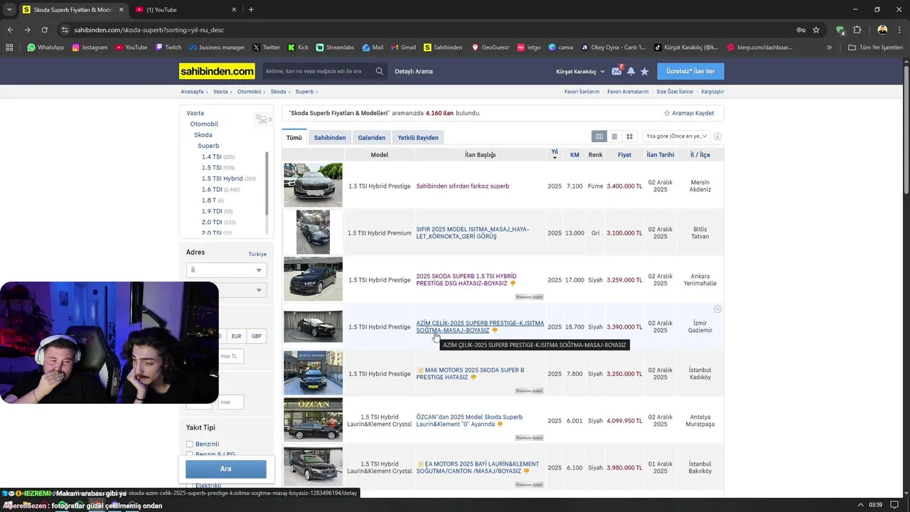Sort by the Fiyat column header
910x512 pixels.
(624, 154)
